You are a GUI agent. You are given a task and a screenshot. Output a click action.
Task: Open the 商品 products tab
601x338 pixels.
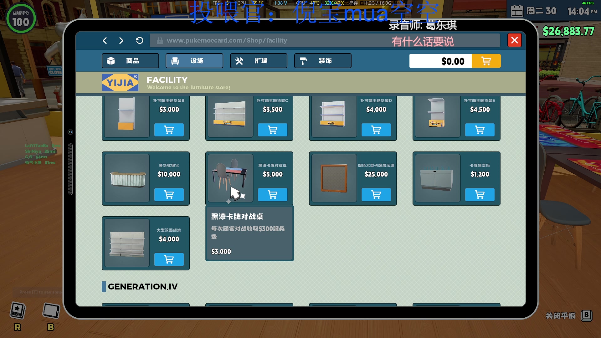130,61
